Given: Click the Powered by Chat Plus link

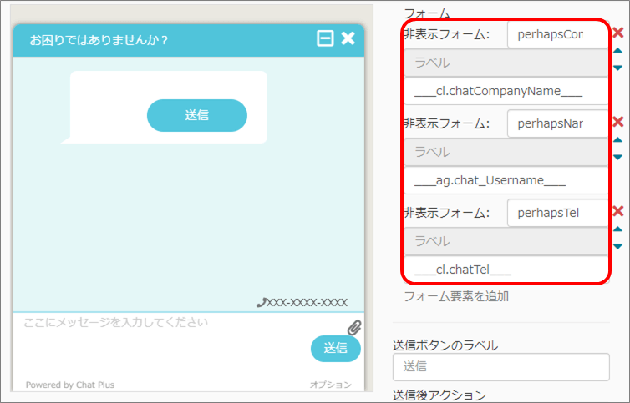Looking at the screenshot, I should click(x=70, y=385).
